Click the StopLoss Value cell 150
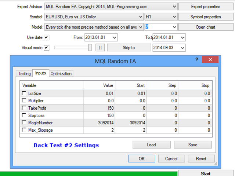The image size is (235, 176). [99, 115]
